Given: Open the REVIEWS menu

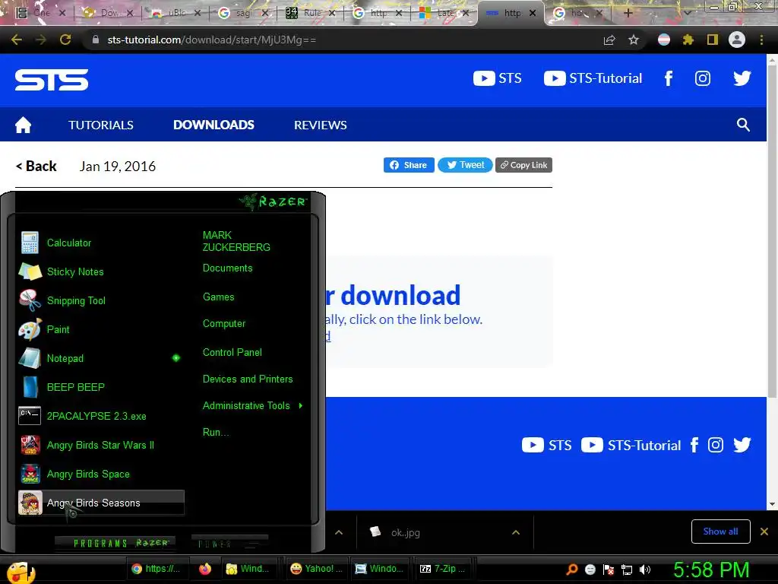Looking at the screenshot, I should pos(321,125).
